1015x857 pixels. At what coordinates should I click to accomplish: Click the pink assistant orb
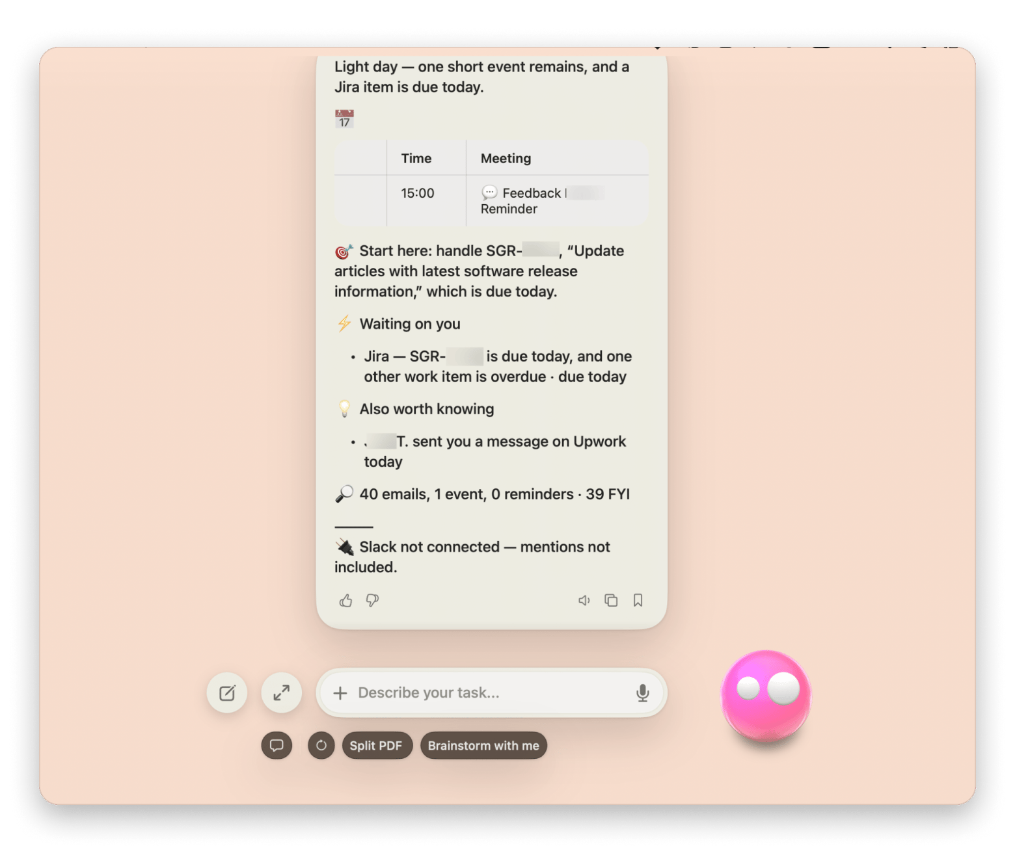(x=766, y=696)
